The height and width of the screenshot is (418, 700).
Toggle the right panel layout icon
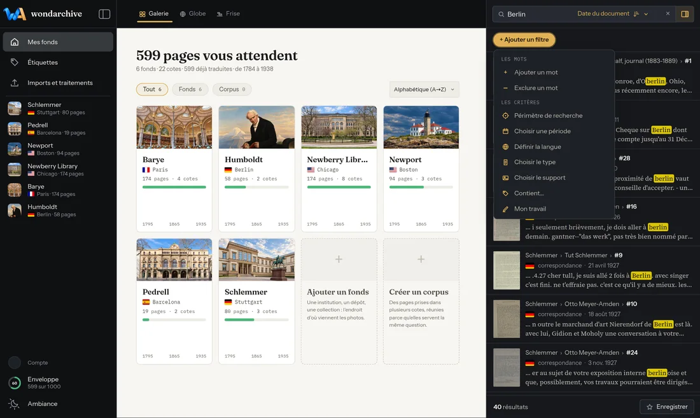pyautogui.click(x=685, y=14)
